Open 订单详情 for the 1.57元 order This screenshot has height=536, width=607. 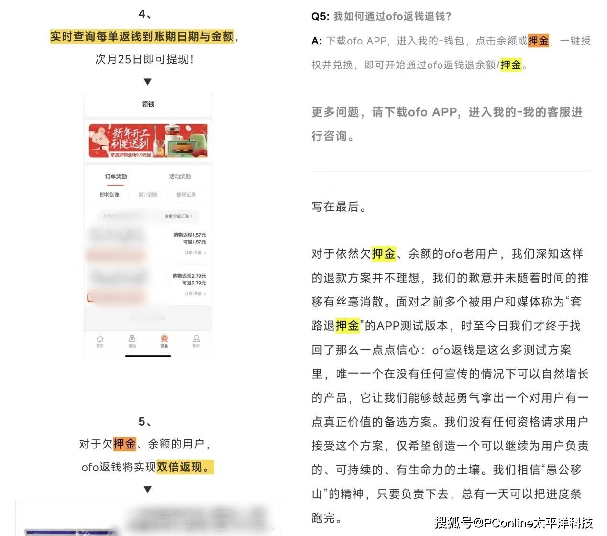195,252
